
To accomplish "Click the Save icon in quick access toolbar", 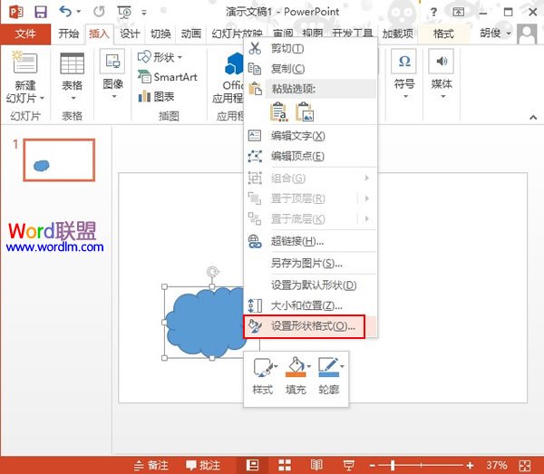I will click(41, 12).
